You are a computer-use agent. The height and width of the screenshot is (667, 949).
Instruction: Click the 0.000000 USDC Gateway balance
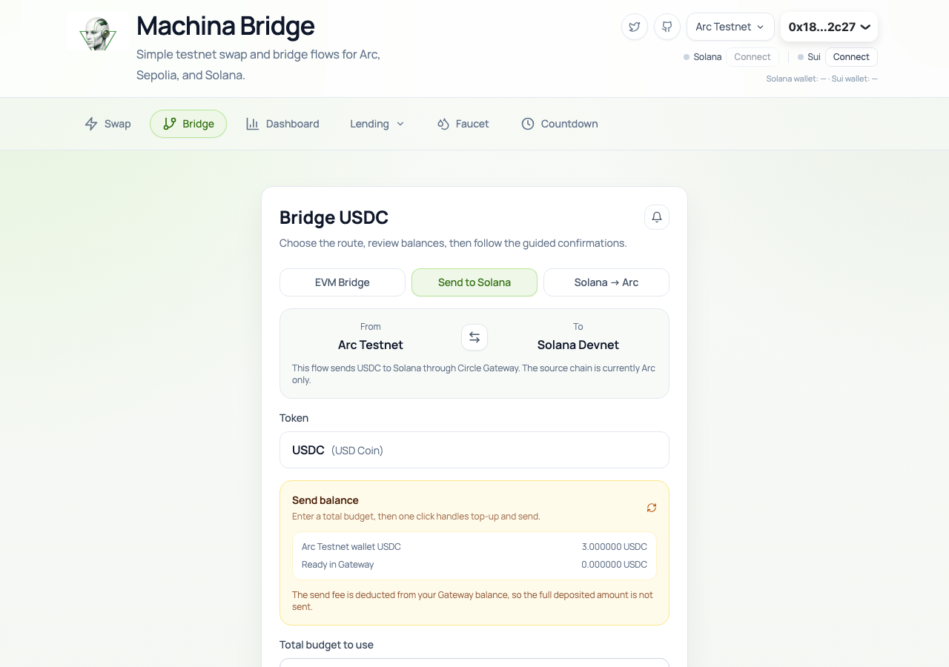tap(615, 565)
